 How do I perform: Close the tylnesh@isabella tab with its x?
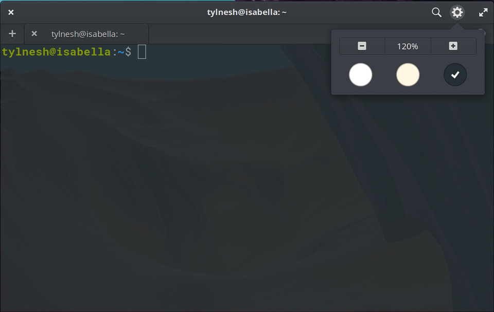34,33
